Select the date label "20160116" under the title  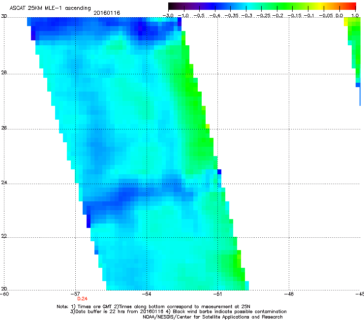click(x=107, y=13)
